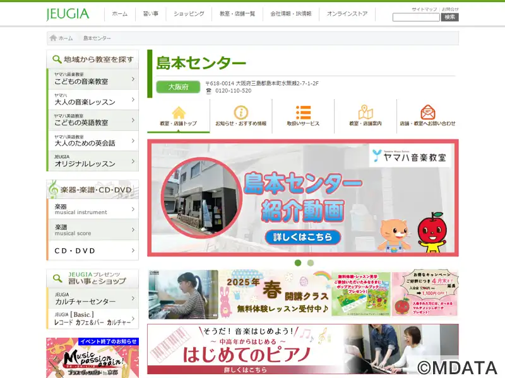Click the Yamaha music school logo on banner
This screenshot has width=505, height=378.
(409, 156)
